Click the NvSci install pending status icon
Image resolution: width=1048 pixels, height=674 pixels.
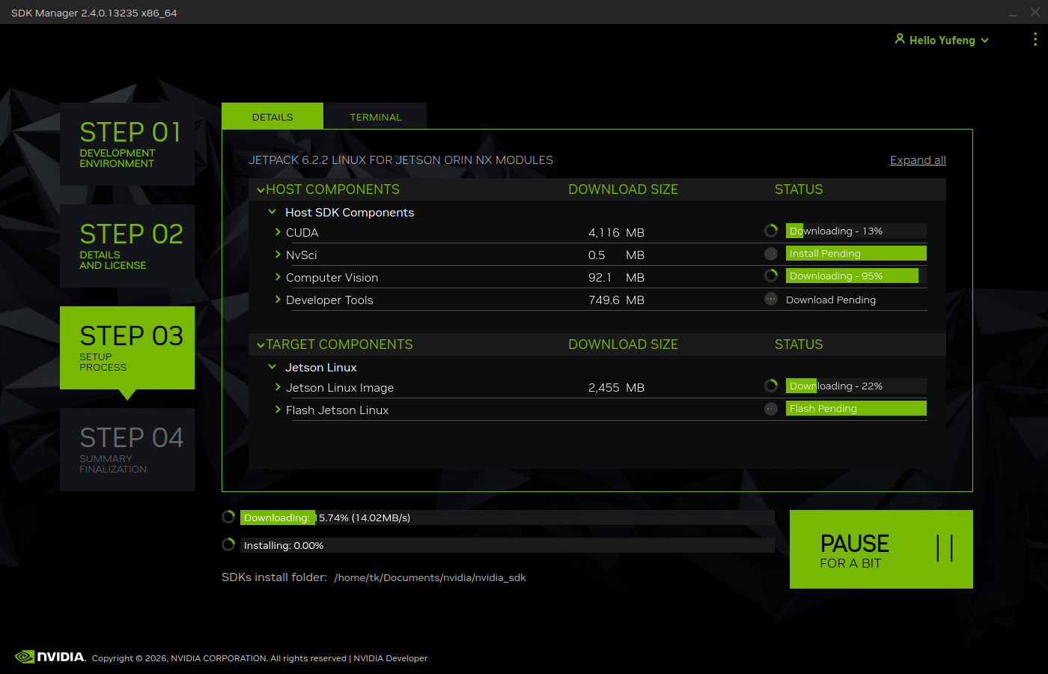point(771,254)
